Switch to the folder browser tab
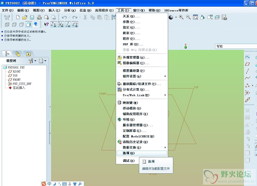Viewport: 257px width, 186px height. point(18,54)
